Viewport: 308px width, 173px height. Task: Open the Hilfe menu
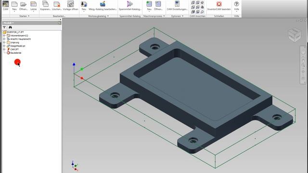(x=236, y=6)
